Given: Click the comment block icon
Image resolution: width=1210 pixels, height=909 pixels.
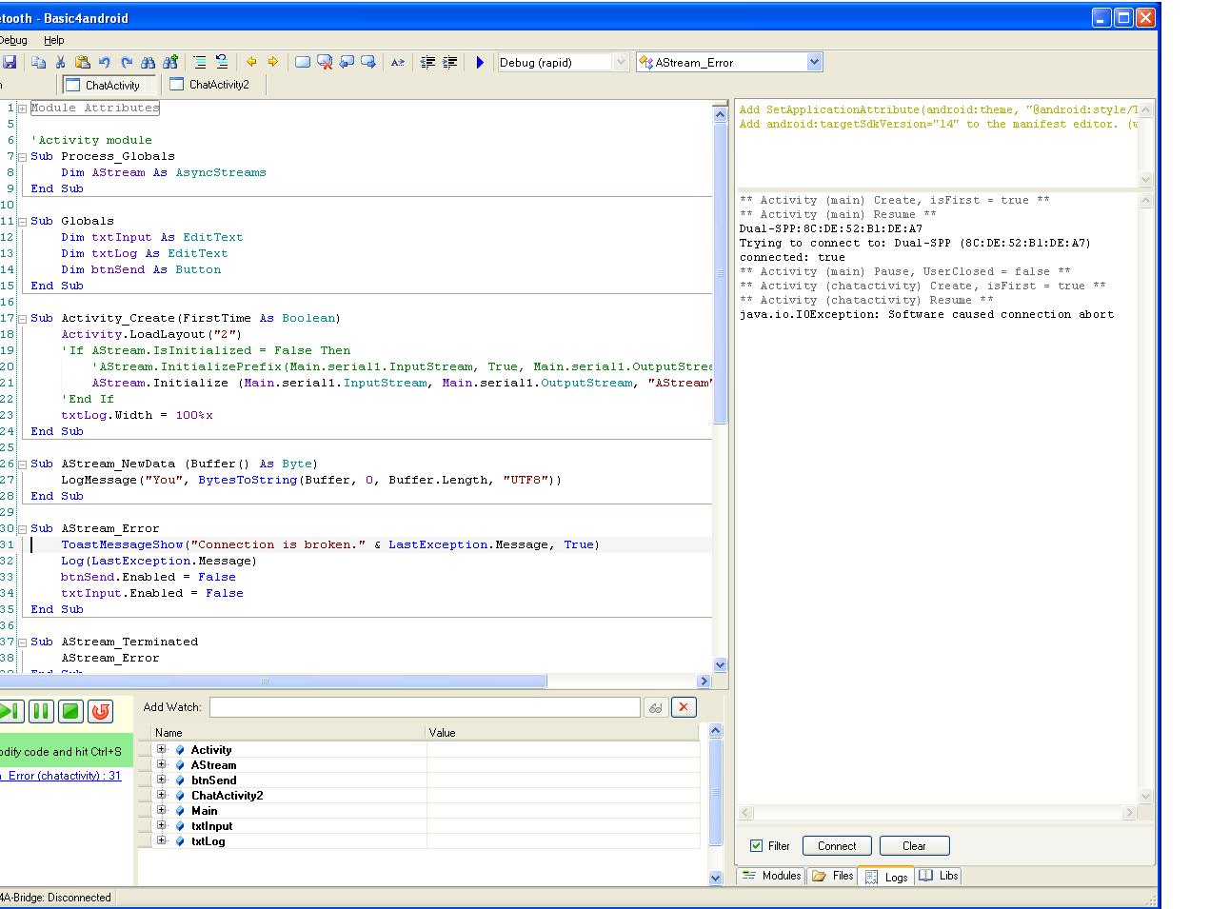Looking at the screenshot, I should coord(427,62).
